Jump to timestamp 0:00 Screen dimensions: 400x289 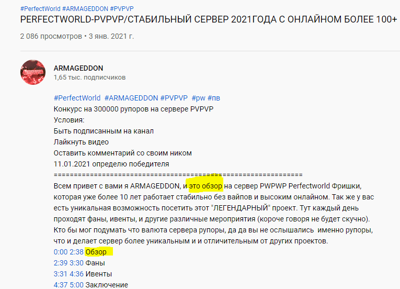(61, 252)
